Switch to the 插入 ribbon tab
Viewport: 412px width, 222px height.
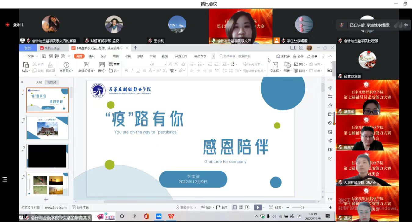coord(91,56)
